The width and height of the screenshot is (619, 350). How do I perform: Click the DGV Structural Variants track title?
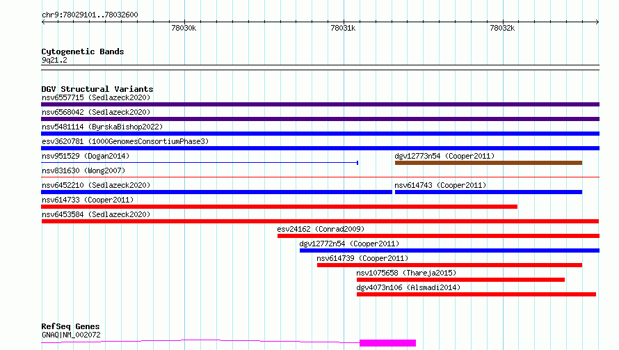click(97, 89)
